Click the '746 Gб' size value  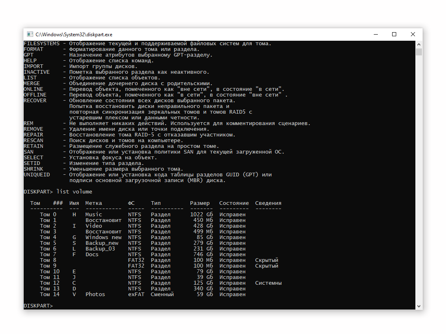pos(203,255)
